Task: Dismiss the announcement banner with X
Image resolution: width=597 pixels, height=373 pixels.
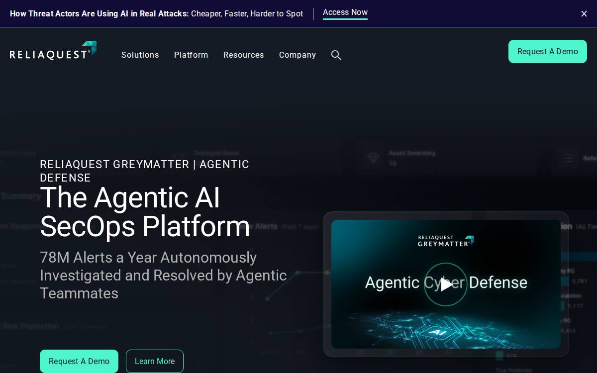Action: click(x=584, y=14)
